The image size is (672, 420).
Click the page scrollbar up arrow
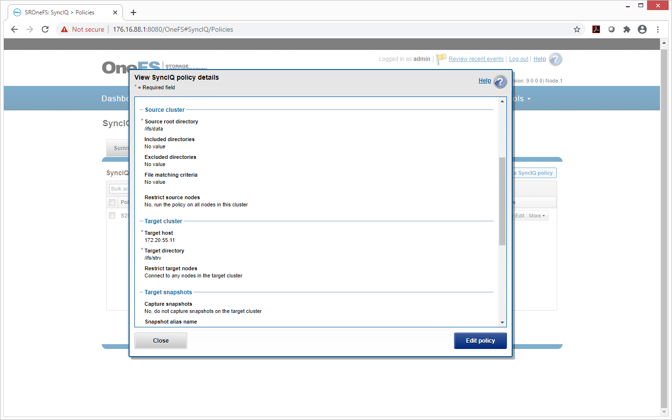tap(664, 43)
